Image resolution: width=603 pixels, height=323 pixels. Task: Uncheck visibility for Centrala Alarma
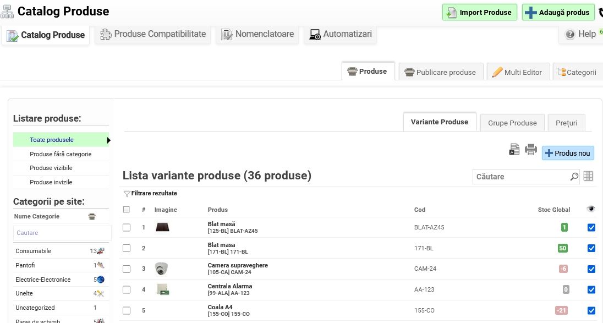pos(591,289)
